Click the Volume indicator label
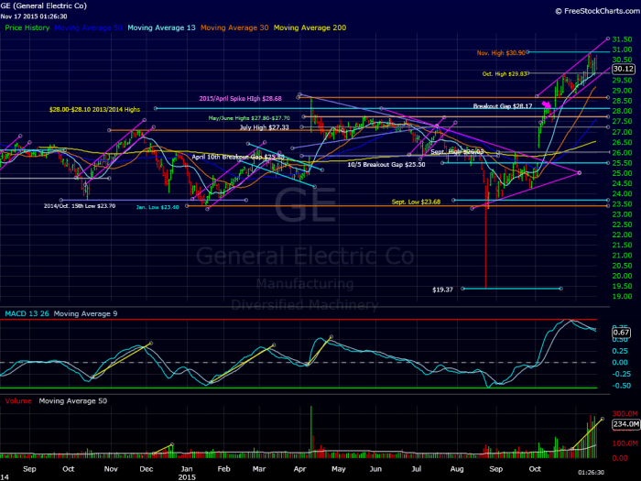641x481 pixels. pyautogui.click(x=18, y=401)
